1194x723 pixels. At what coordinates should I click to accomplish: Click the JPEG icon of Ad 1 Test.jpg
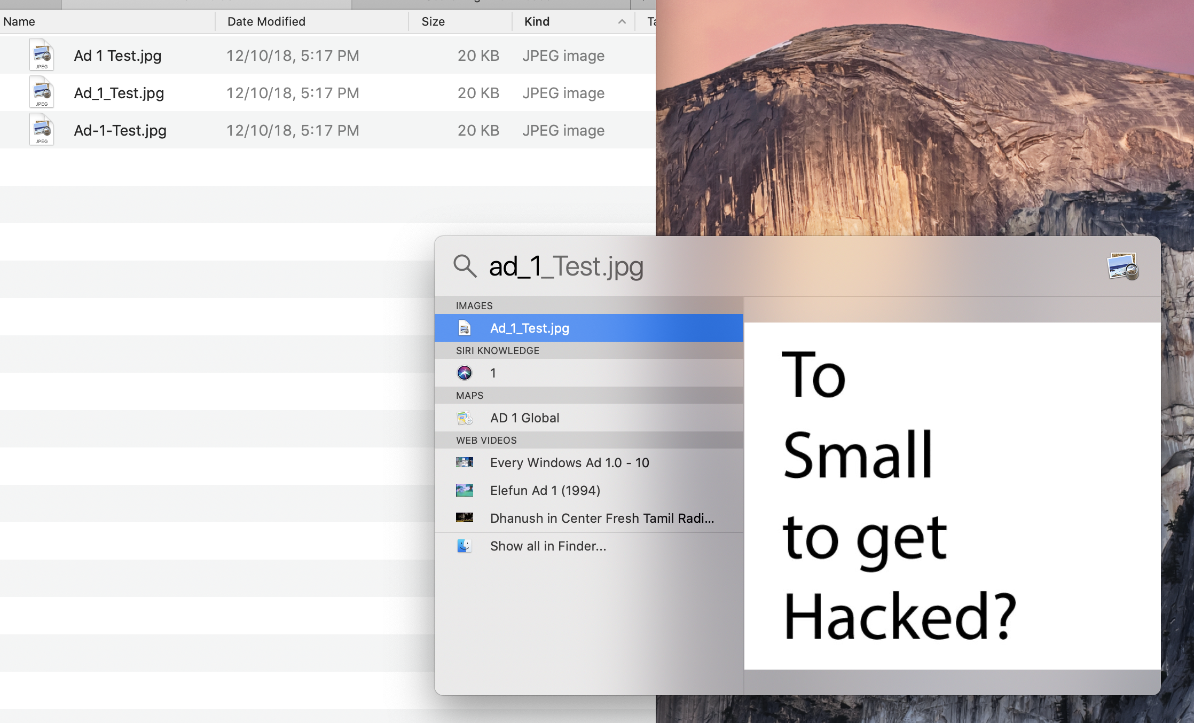42,55
